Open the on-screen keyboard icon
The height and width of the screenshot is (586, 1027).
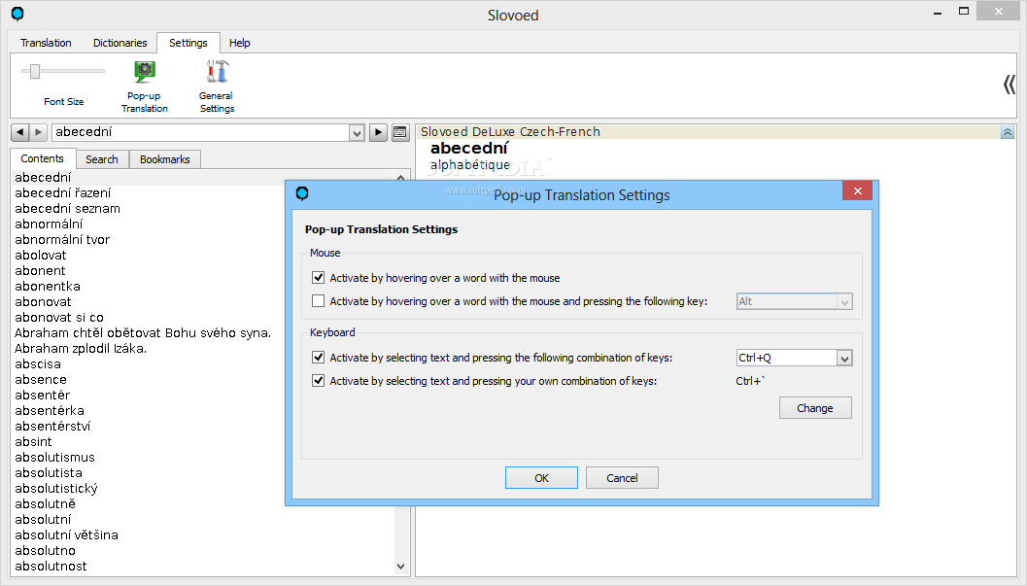point(400,132)
